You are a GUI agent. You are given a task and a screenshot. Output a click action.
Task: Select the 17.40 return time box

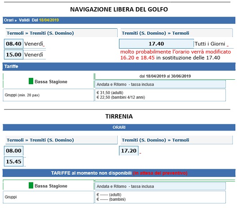(x=156, y=44)
